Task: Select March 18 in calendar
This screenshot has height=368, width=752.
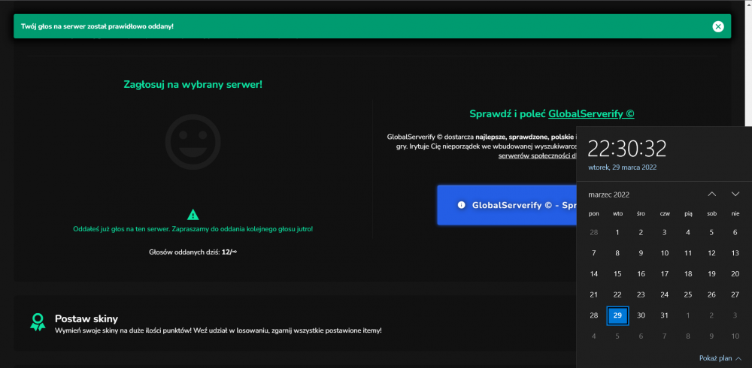Action: 688,274
